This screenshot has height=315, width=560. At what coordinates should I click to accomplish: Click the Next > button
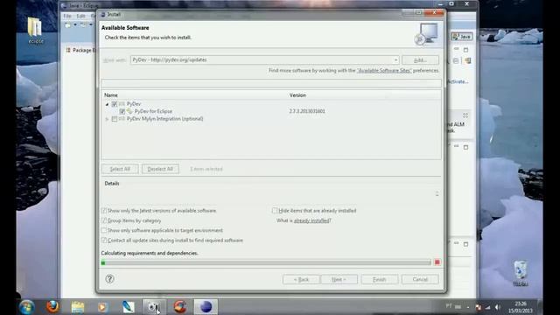pos(339,279)
